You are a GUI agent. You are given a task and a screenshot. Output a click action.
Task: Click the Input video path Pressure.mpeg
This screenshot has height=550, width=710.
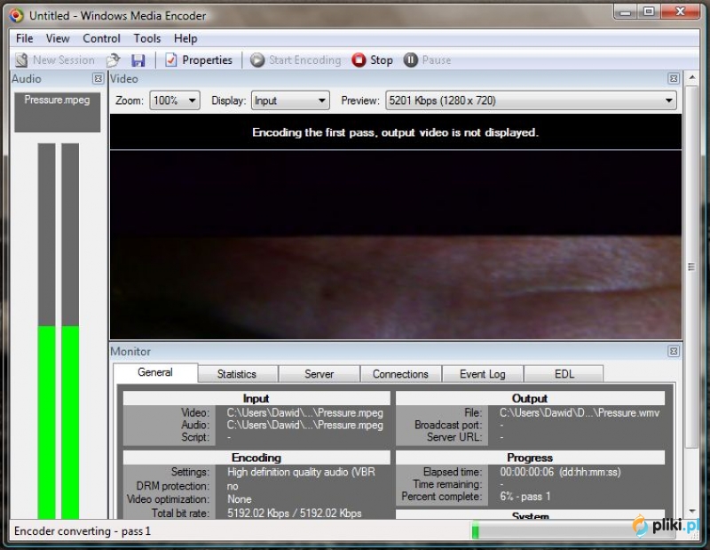(x=304, y=412)
